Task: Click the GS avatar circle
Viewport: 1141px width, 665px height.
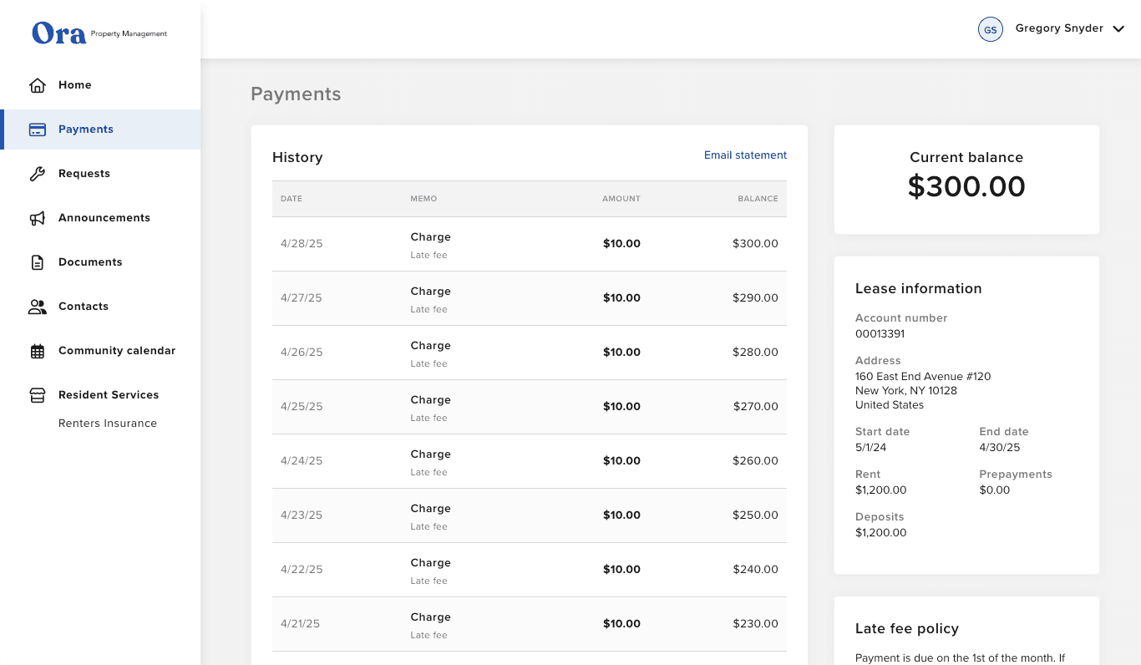Action: (x=991, y=28)
